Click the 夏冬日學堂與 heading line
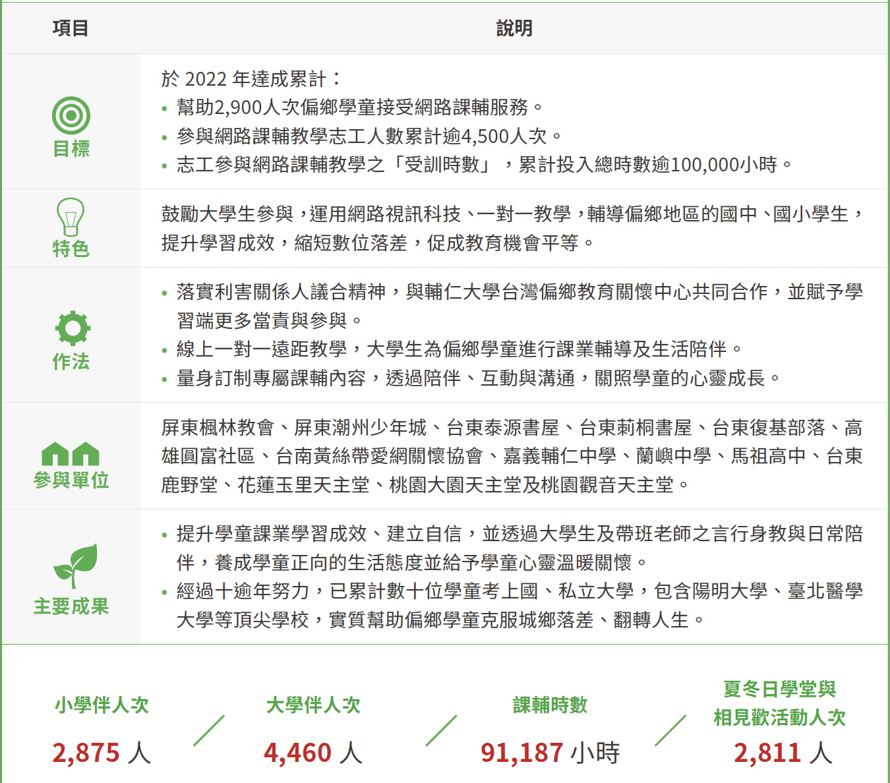The width and height of the screenshot is (890, 783). (780, 689)
